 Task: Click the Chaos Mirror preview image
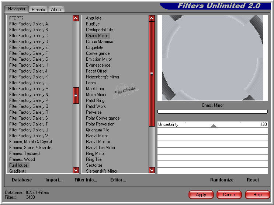[212, 58]
